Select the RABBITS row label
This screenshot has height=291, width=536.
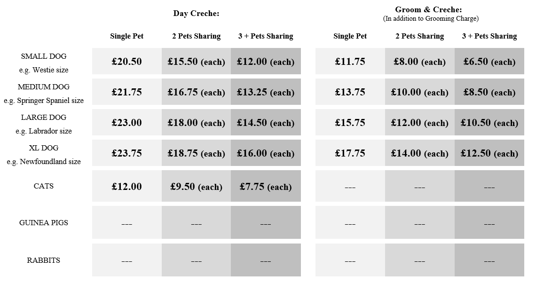pyautogui.click(x=44, y=260)
